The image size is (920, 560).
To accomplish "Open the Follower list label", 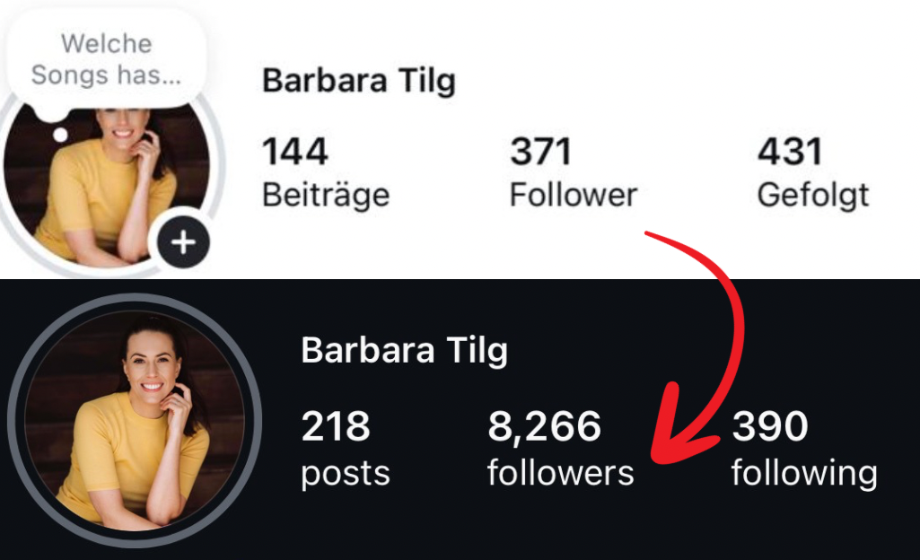I will pos(574,195).
